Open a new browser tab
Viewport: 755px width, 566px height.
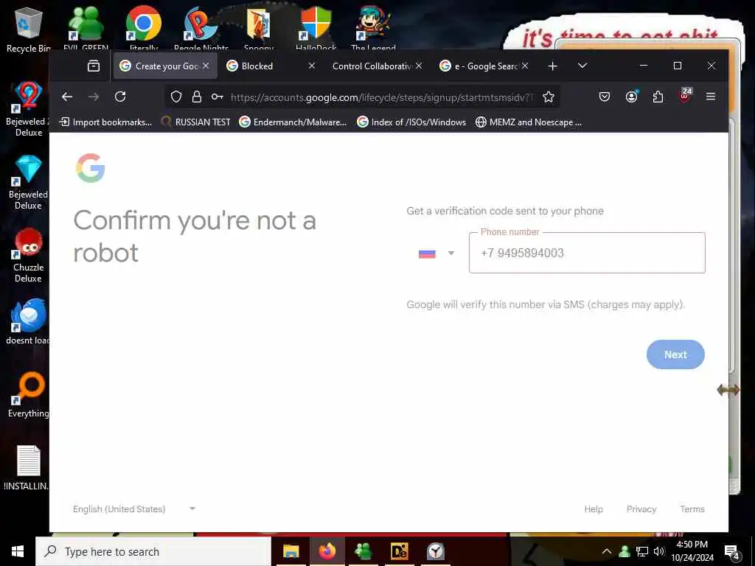553,66
